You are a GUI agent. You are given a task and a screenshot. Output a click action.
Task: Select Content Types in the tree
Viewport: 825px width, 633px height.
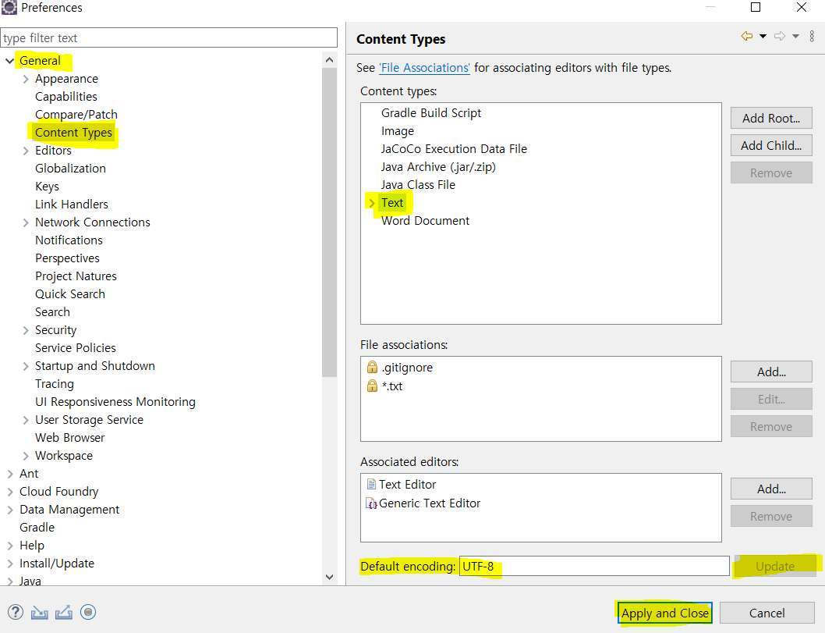(73, 132)
